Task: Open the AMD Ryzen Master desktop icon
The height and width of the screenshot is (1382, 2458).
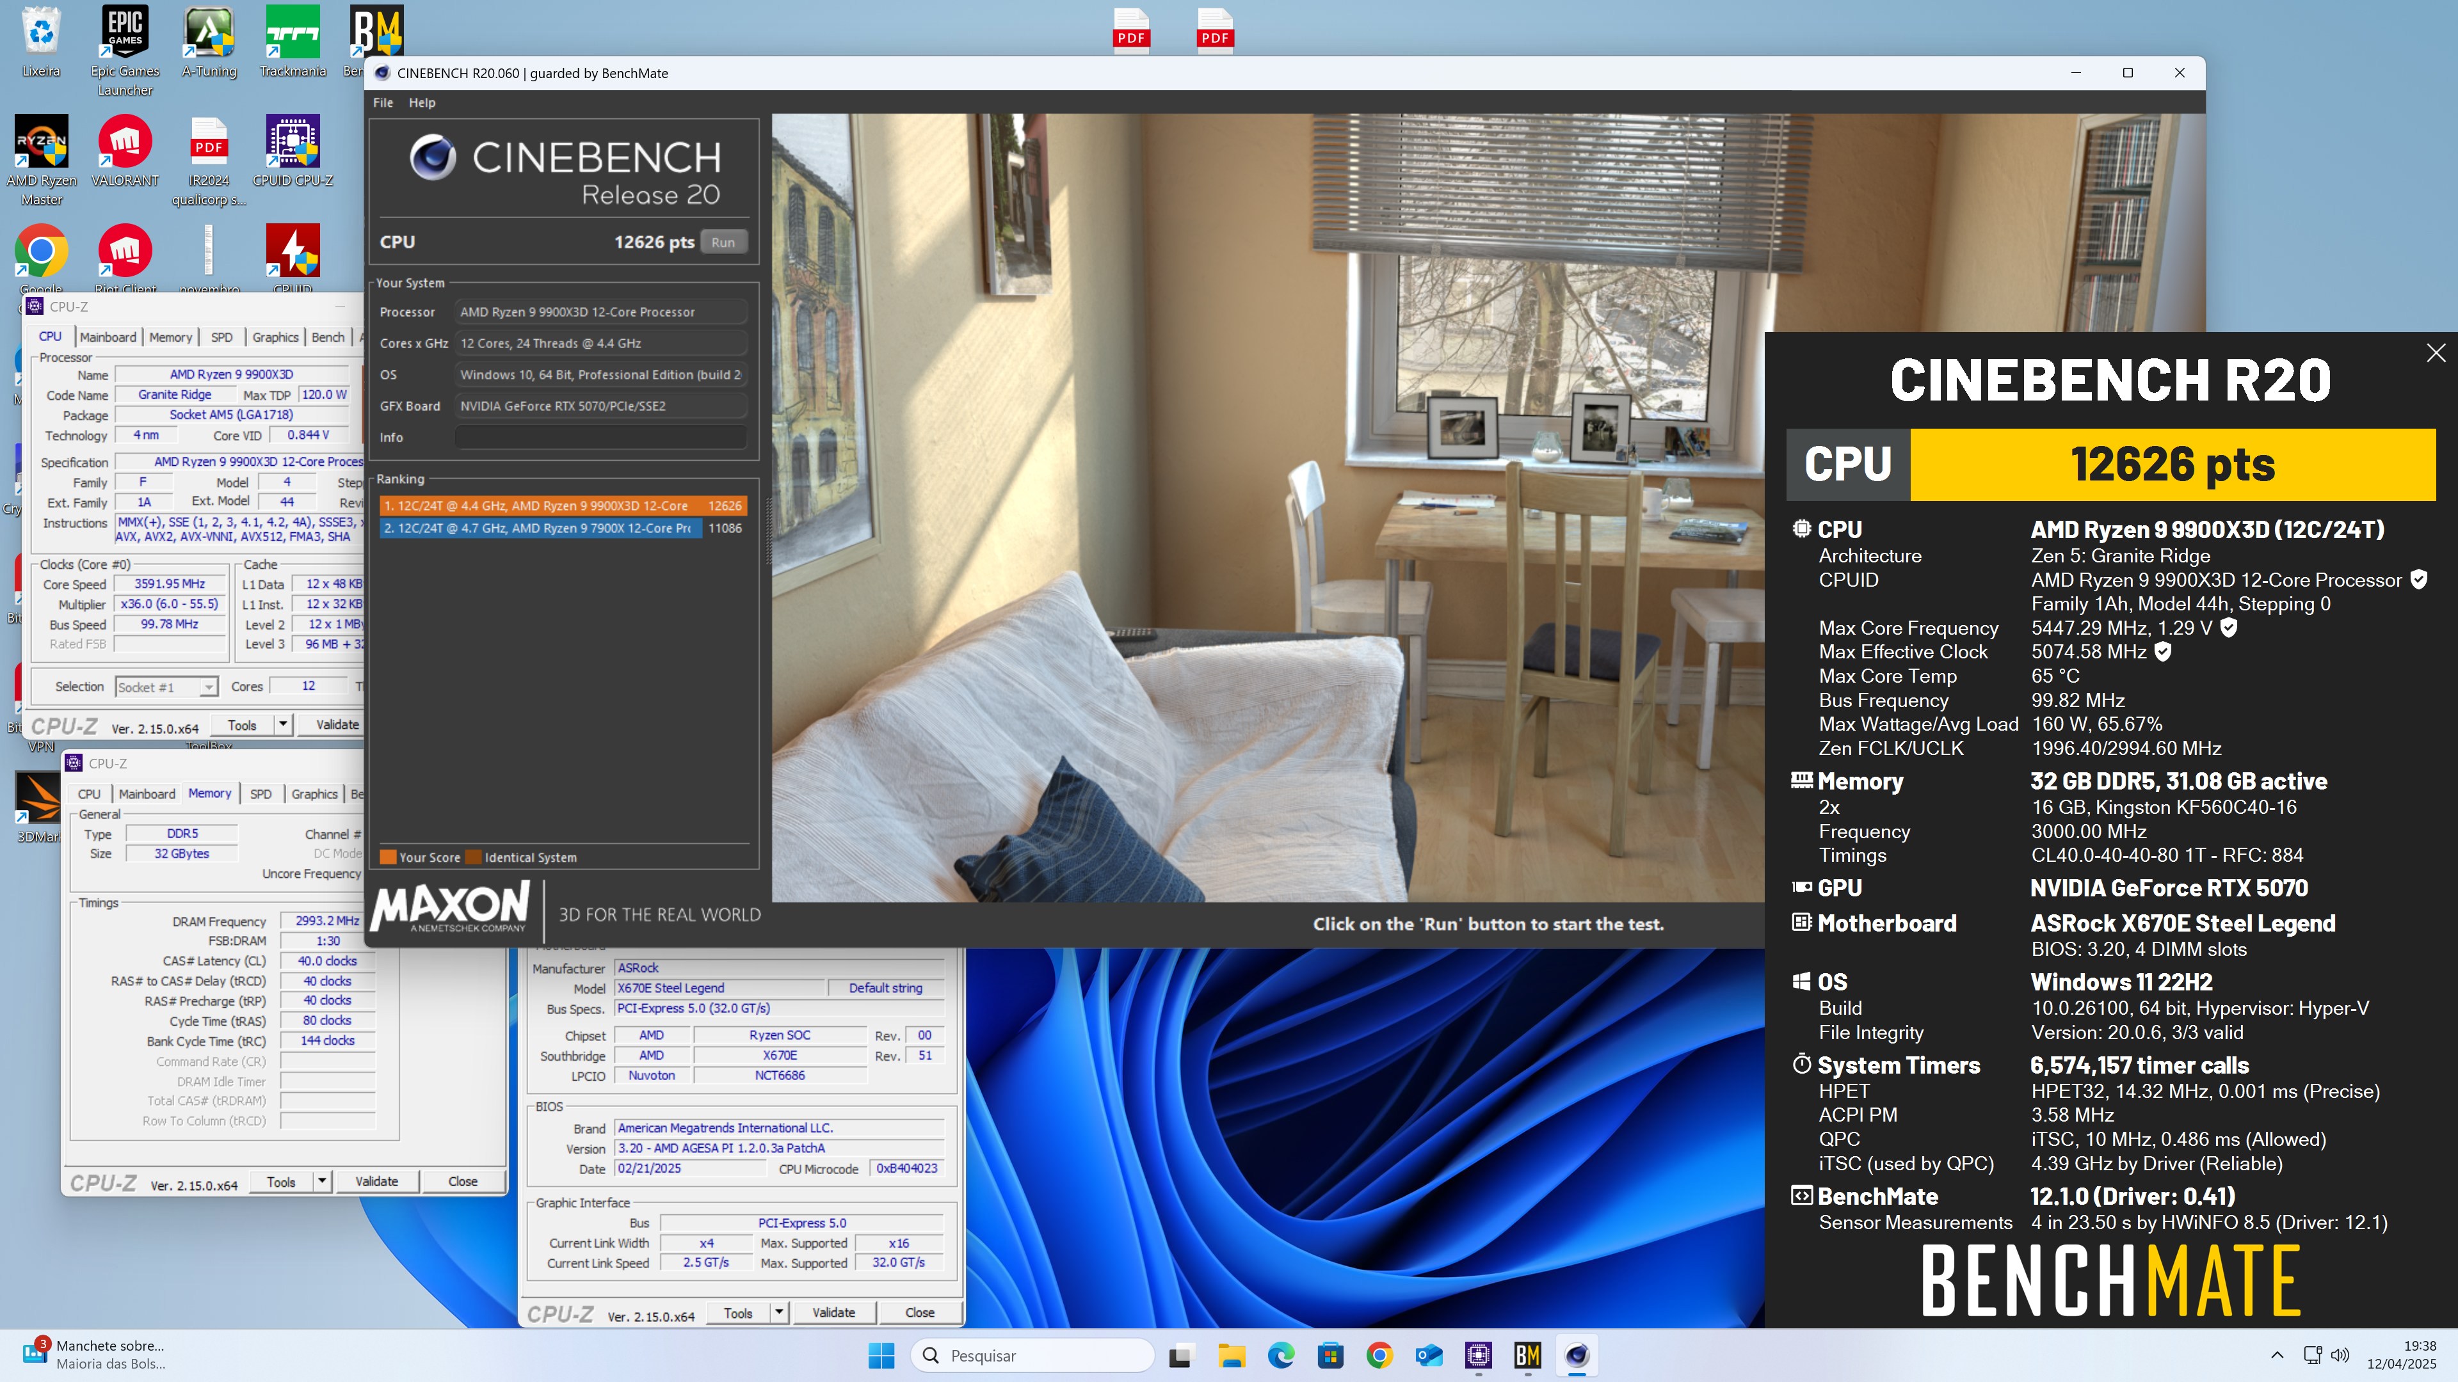Action: point(41,159)
